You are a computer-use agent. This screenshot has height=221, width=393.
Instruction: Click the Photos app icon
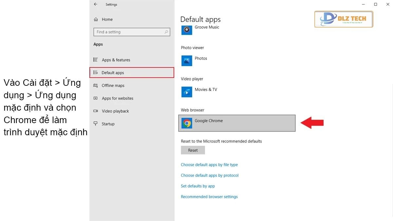pos(187,61)
